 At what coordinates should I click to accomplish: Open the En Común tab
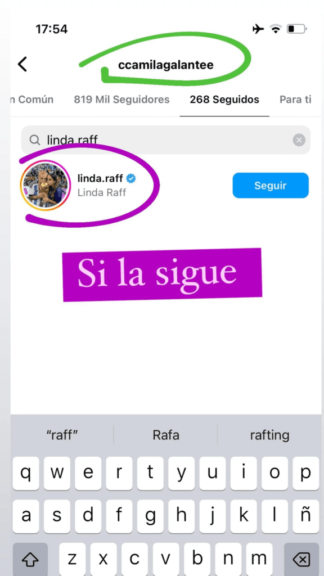click(x=31, y=100)
